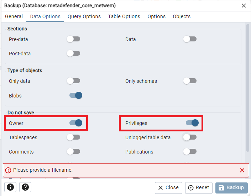Viewport: 251px width, 196px height.
Task: Open help via question mark icon
Action: click(25, 187)
